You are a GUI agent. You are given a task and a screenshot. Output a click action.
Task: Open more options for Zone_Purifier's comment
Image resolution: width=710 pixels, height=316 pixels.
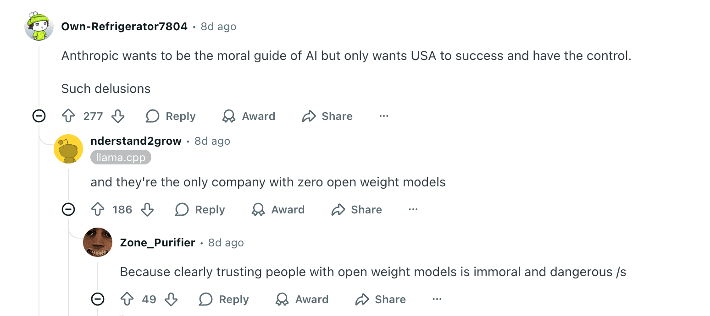(x=437, y=299)
